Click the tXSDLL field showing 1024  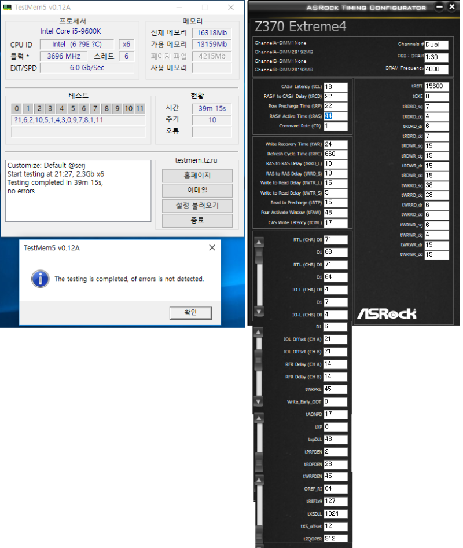(336, 514)
